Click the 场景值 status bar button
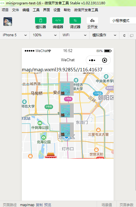Screen dimensions: 136x207 107,205
